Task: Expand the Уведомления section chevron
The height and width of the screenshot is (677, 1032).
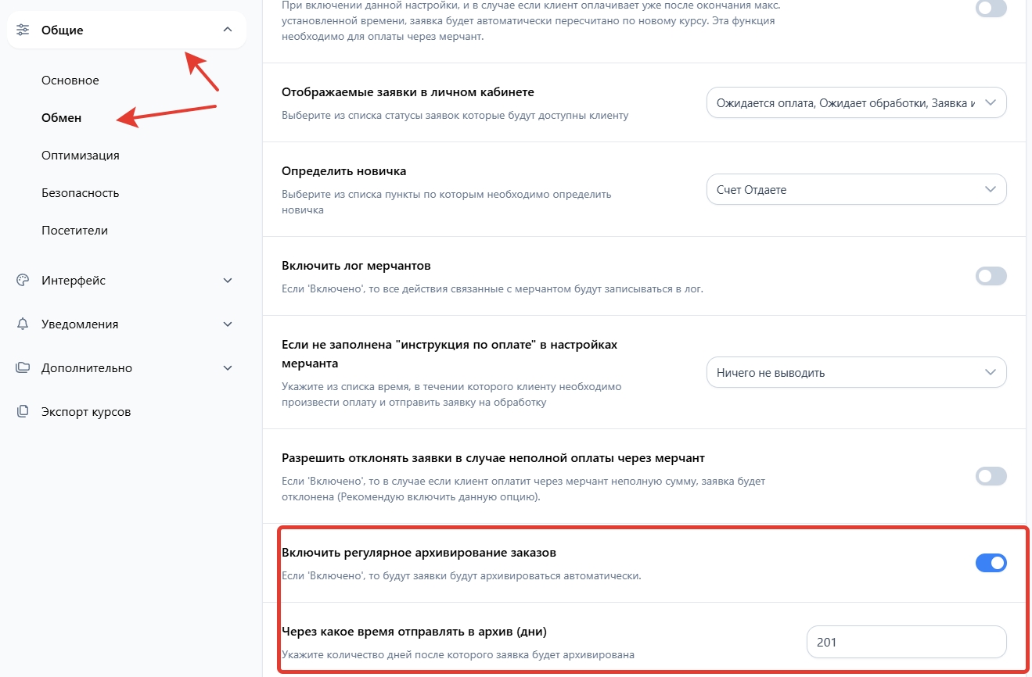Action: tap(228, 324)
